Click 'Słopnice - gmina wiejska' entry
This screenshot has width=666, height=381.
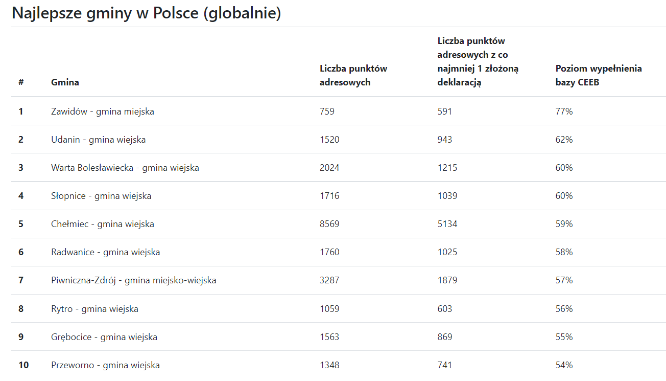101,196
